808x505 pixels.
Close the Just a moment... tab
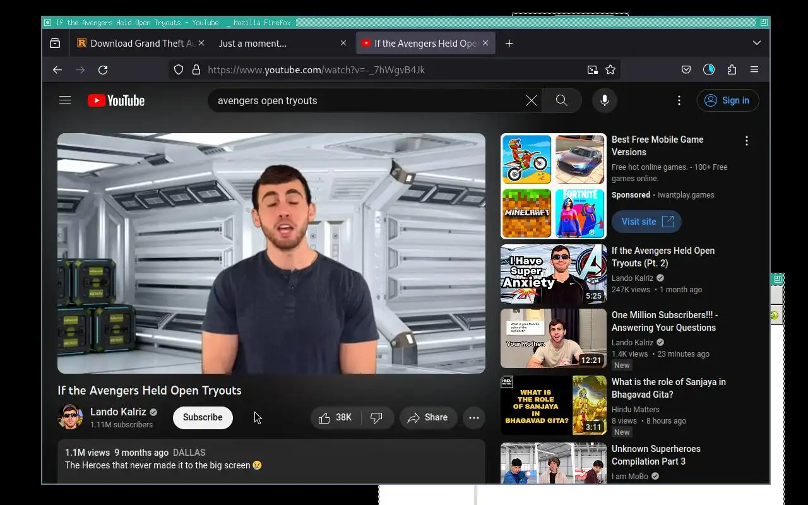click(x=343, y=43)
